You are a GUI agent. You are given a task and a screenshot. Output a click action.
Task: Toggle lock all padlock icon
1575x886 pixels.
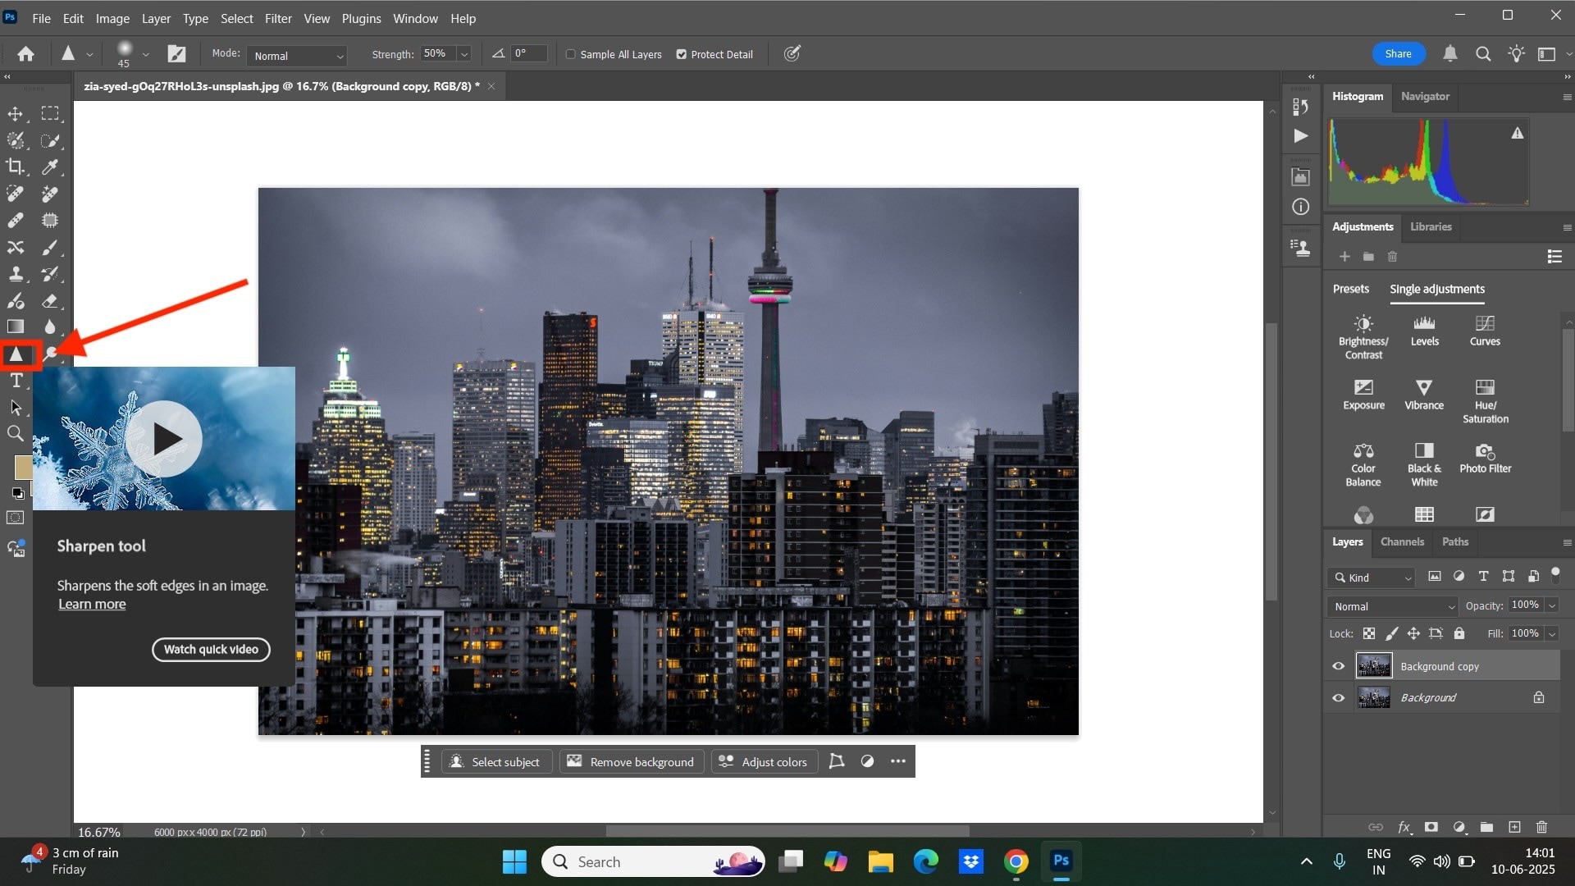(1459, 633)
